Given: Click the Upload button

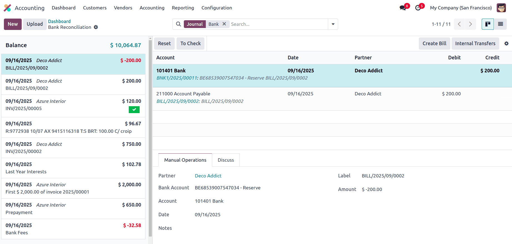Looking at the screenshot, I should [35, 24].
